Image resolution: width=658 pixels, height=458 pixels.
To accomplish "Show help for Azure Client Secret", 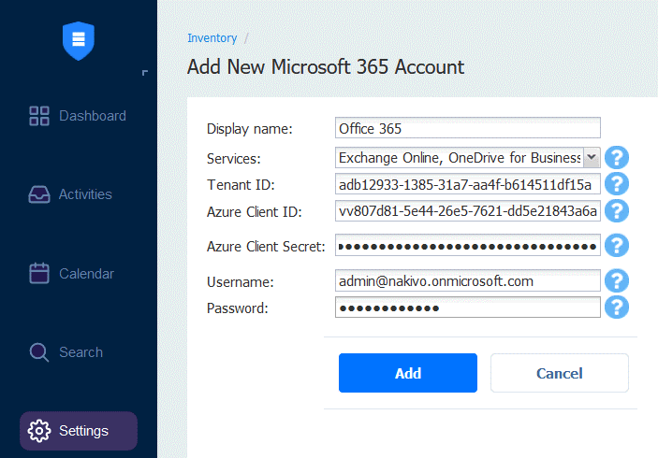I will coord(617,246).
